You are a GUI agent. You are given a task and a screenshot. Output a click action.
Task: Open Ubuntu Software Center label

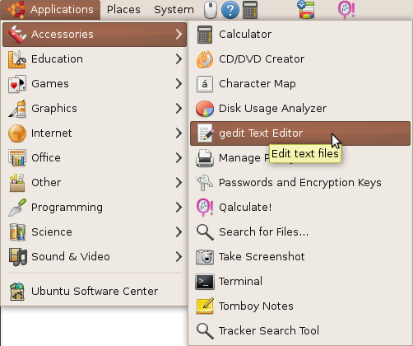[x=95, y=292]
